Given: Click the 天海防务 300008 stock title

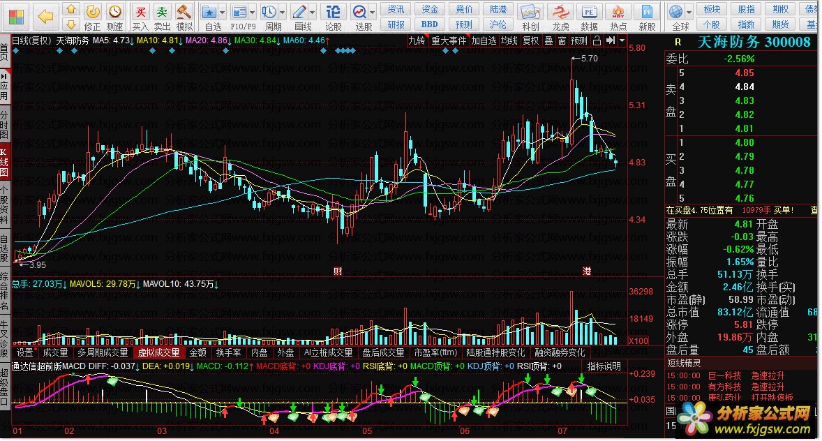Looking at the screenshot, I should 754,42.
